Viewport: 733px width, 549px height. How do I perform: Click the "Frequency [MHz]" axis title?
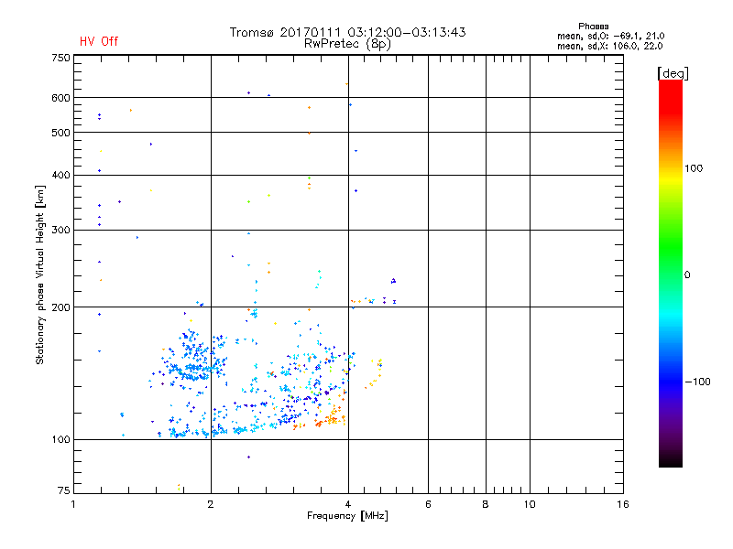click(x=347, y=516)
